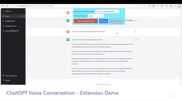Click the Read aloud icon in address bar

point(141,6)
